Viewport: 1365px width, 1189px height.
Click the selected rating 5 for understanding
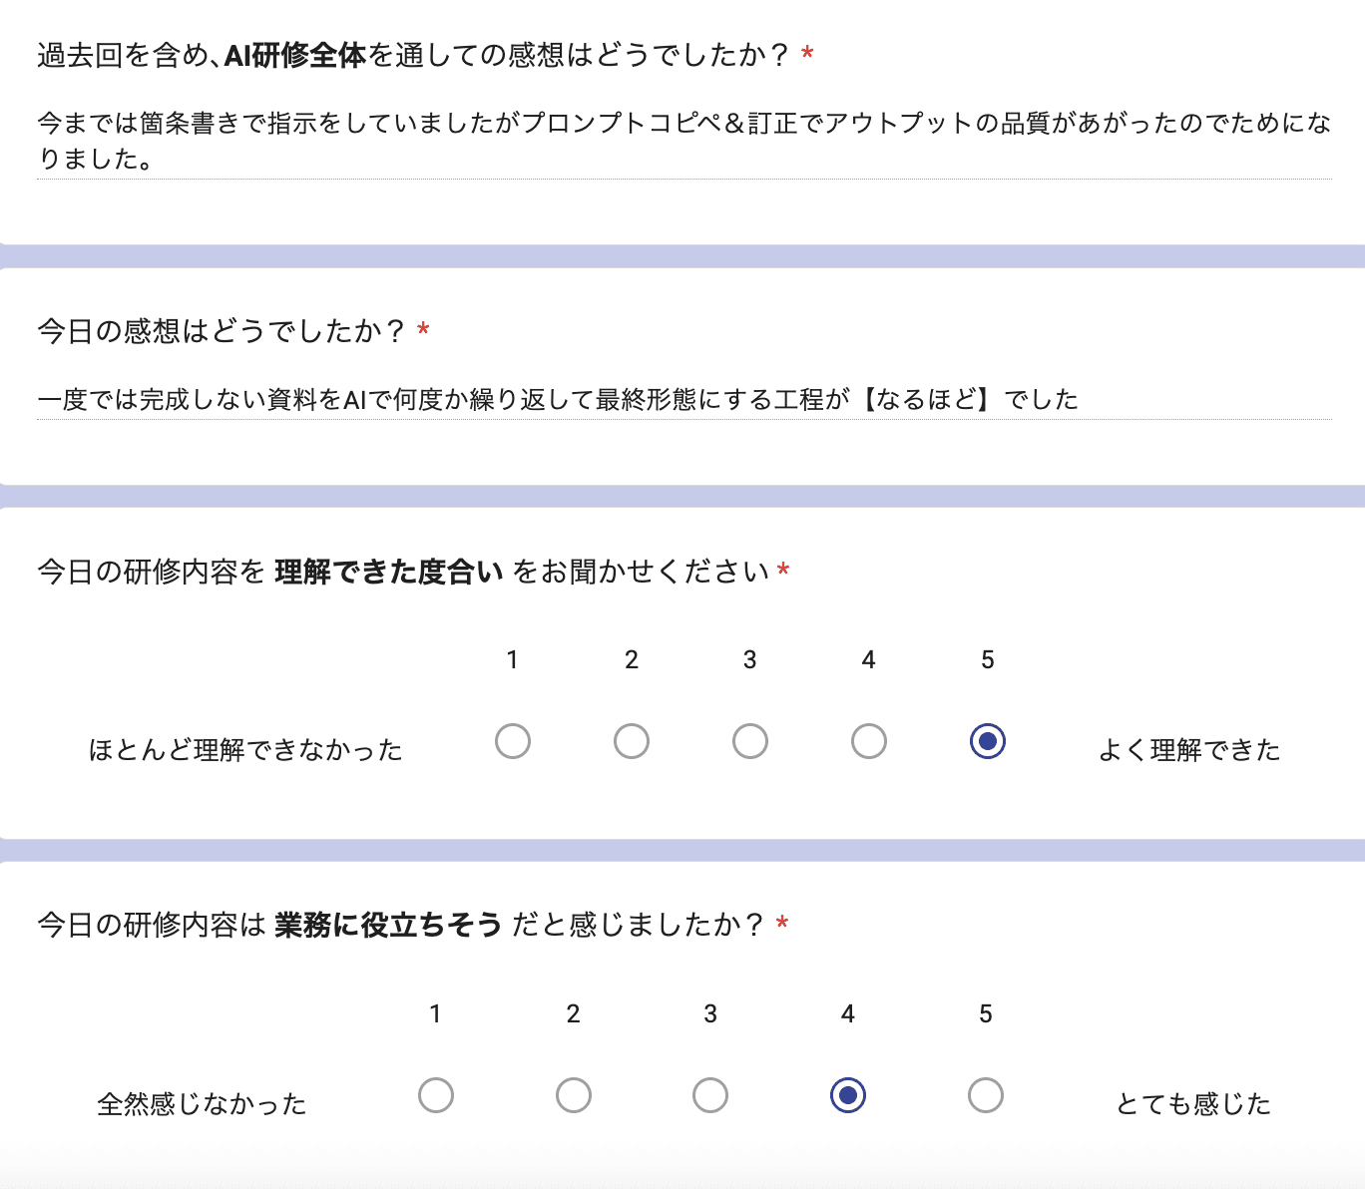click(987, 741)
